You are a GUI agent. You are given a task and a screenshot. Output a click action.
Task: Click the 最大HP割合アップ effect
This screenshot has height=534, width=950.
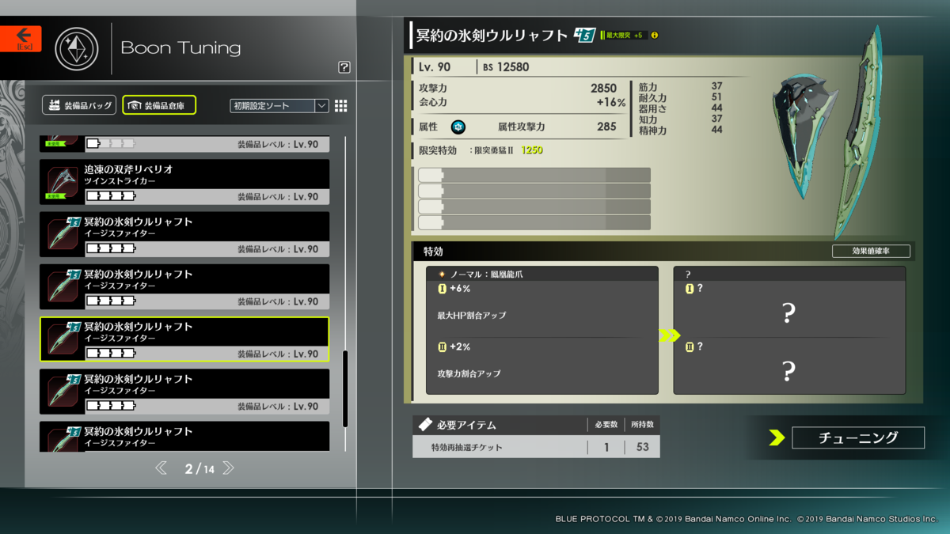pos(472,316)
